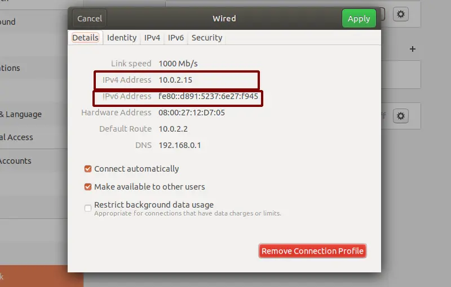
Task: Uncheck Connect automatically
Action: point(88,169)
